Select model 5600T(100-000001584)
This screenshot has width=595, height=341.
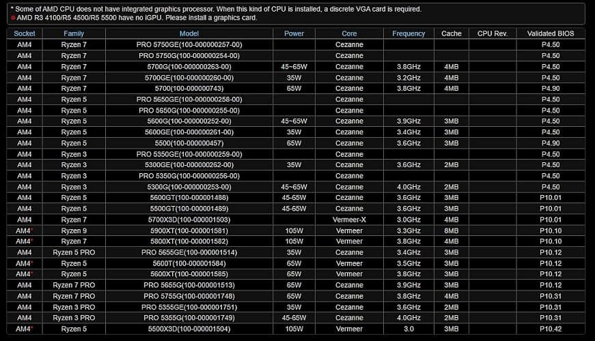(189, 263)
